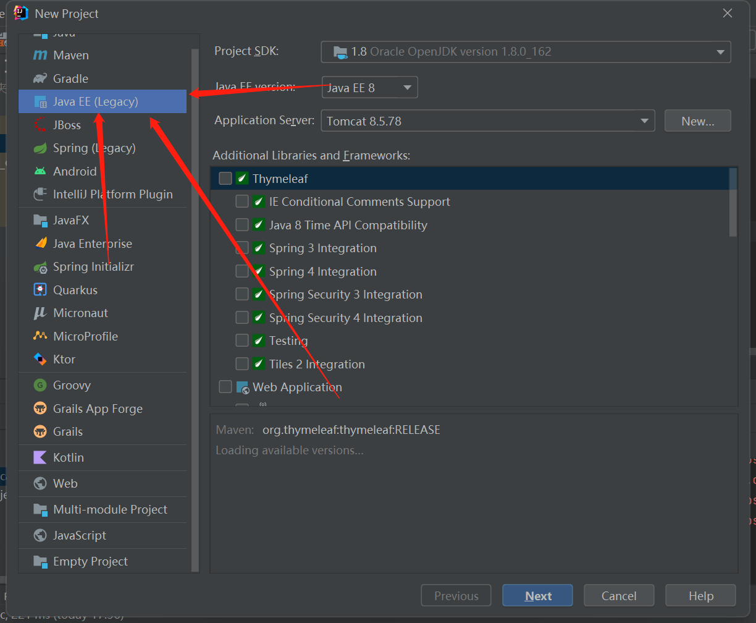
Task: Click the Java EE (Legacy) icon
Action: (x=40, y=102)
